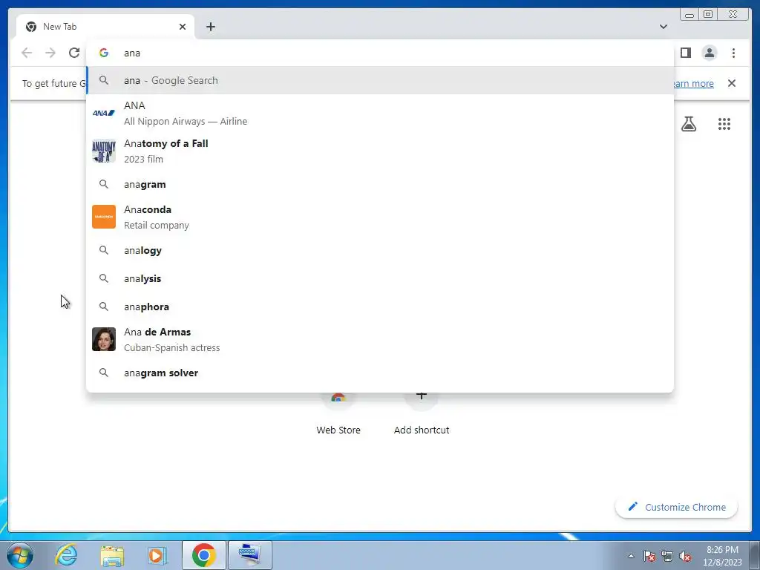Screen dimensions: 760x570
Task: Click the Action Center flag icon
Action: pos(649,556)
